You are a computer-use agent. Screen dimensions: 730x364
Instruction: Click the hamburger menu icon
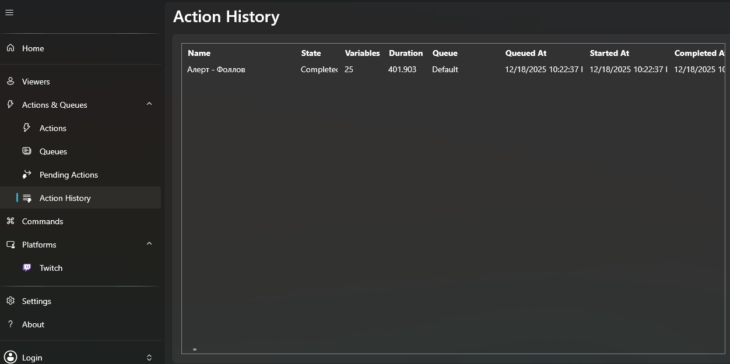tap(9, 13)
